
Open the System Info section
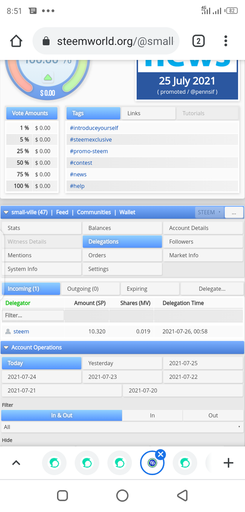coord(41,269)
